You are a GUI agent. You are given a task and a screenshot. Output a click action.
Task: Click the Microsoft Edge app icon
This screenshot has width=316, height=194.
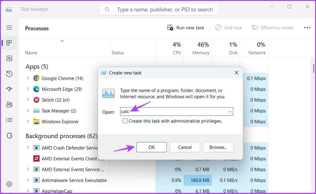(36, 89)
